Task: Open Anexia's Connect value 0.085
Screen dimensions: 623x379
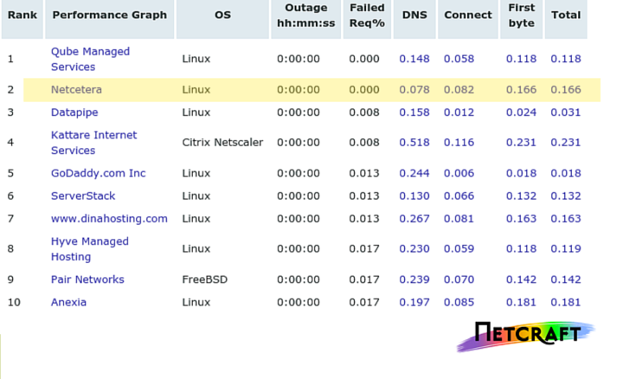Action: coord(459,302)
